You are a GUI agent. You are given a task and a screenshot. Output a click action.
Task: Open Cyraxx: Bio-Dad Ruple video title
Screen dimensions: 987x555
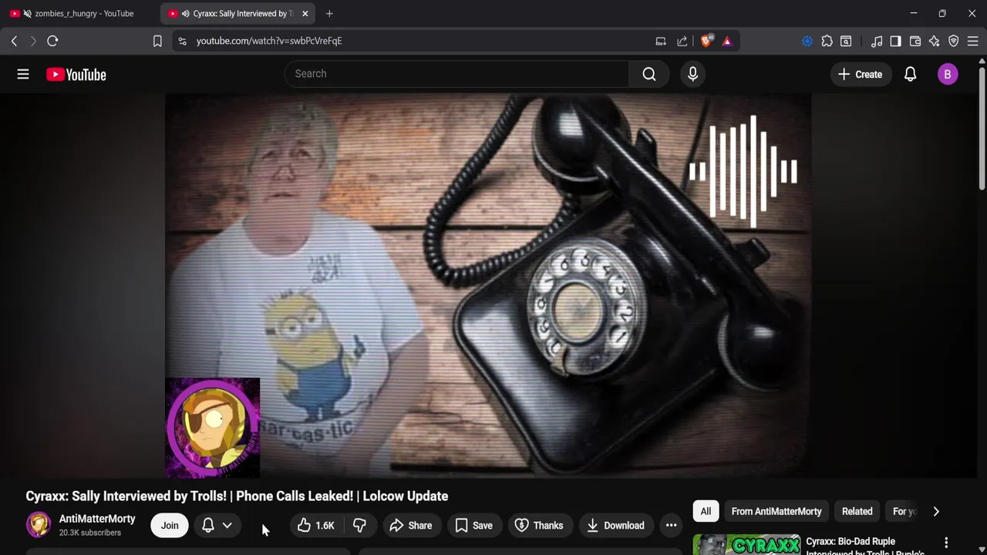click(865, 545)
